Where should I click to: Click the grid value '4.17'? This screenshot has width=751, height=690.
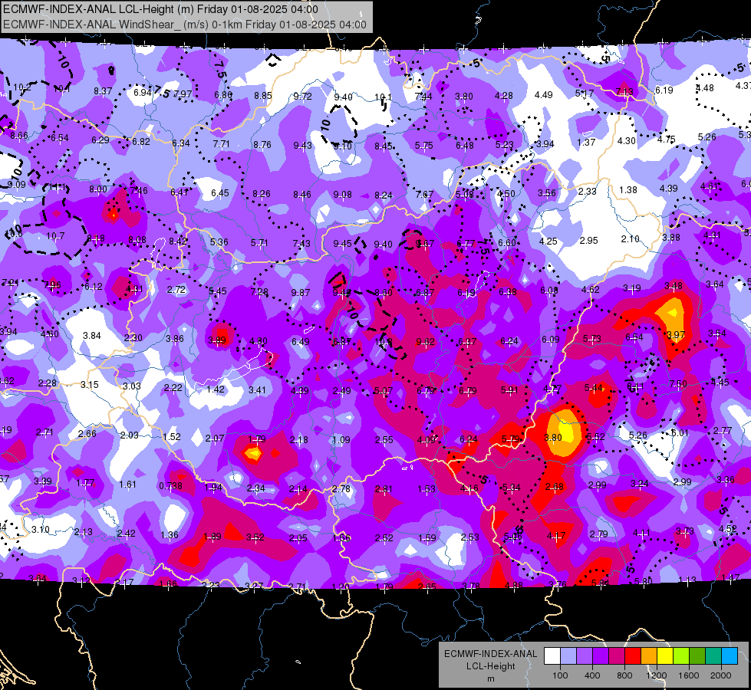click(x=556, y=535)
